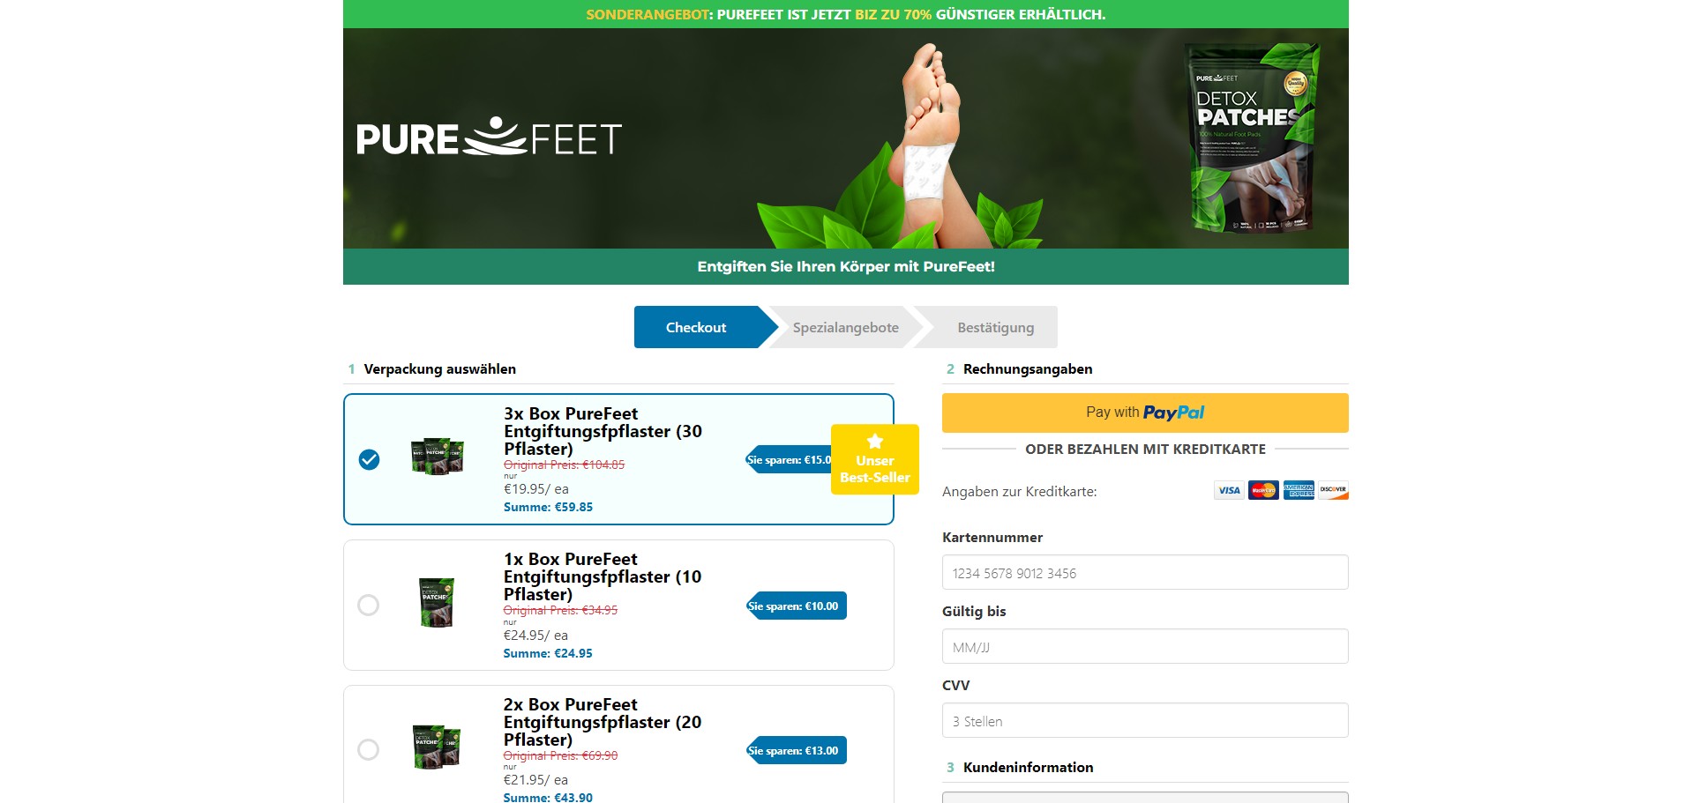Click the '€19.95/ ea' price text
The height and width of the screenshot is (803, 1692).
pyautogui.click(x=536, y=488)
